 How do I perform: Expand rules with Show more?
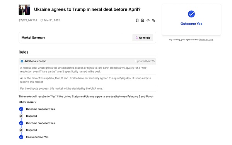click(28, 102)
